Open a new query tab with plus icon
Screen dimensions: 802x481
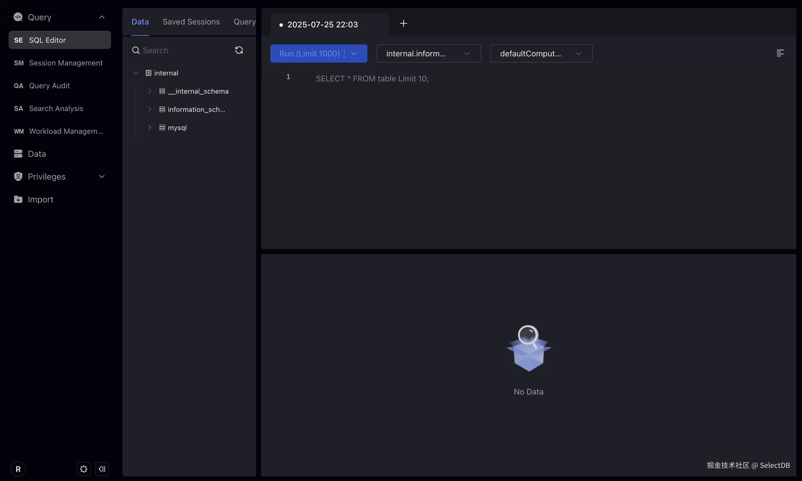pos(404,24)
